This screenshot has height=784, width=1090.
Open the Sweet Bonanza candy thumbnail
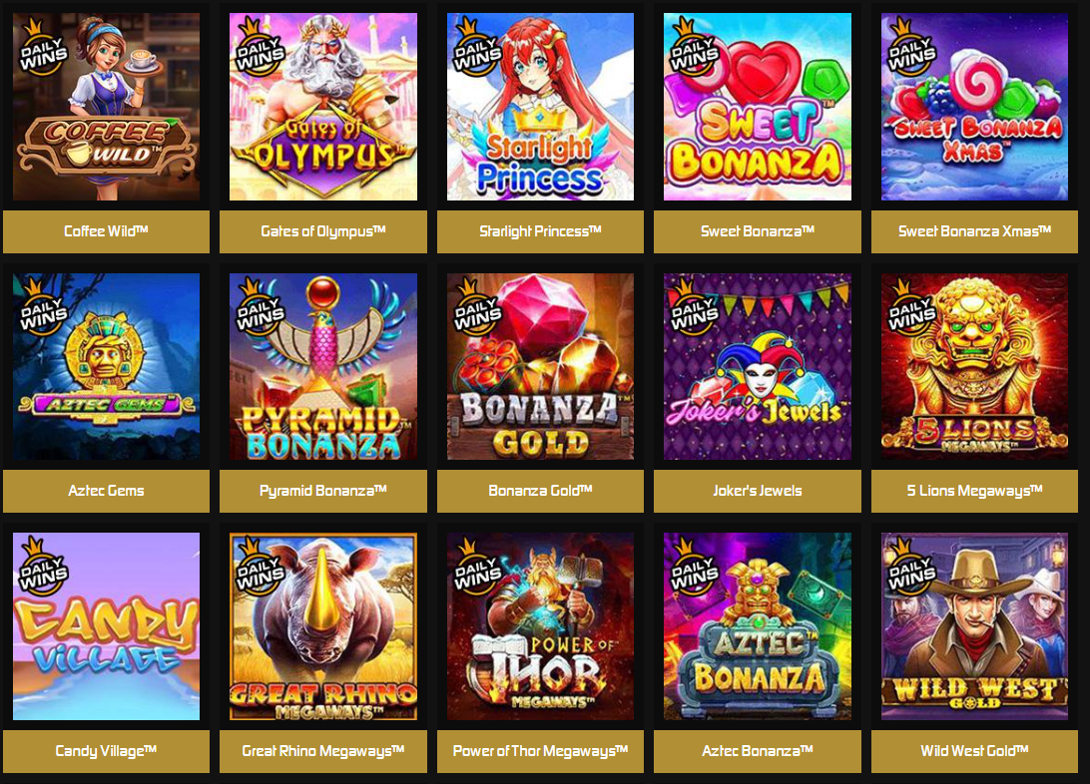click(x=757, y=107)
